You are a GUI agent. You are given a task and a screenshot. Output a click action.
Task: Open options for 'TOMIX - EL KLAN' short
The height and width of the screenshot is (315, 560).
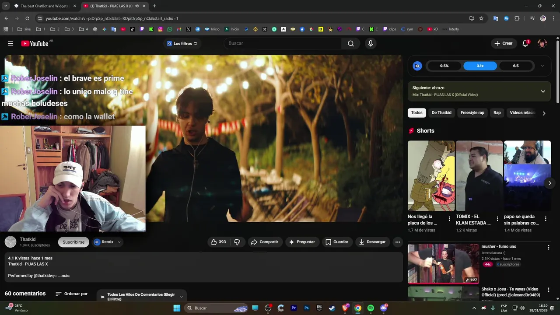(x=497, y=219)
